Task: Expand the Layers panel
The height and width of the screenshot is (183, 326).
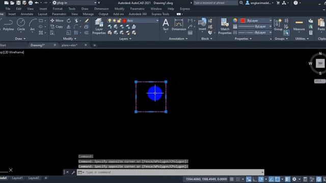Action: point(125,39)
